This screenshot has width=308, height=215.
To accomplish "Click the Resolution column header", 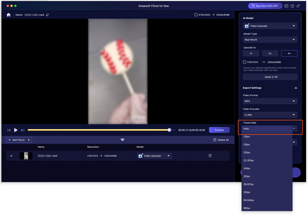I will pos(93,147).
